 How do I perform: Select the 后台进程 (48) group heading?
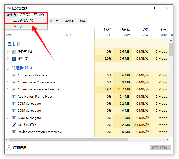20,68
